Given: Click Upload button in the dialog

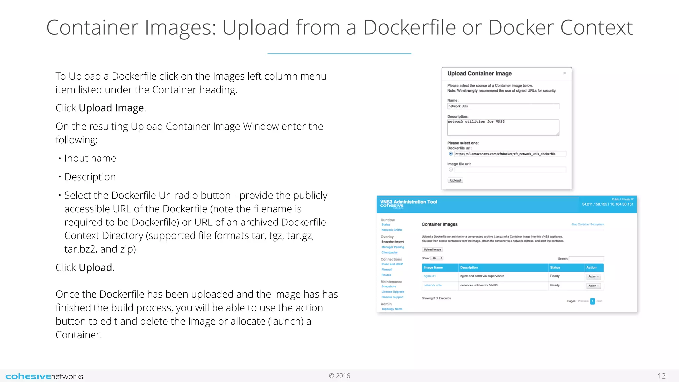Looking at the screenshot, I should click(x=455, y=180).
